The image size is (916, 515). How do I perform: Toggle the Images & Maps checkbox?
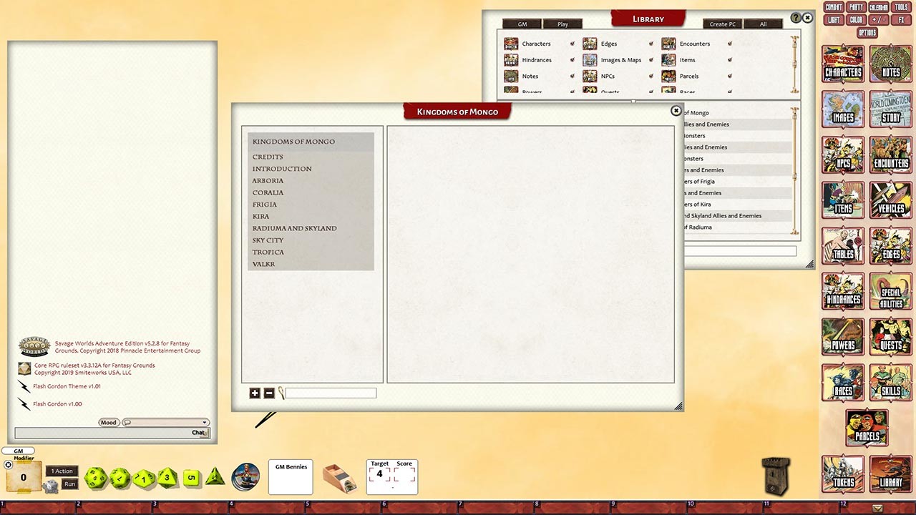[651, 60]
